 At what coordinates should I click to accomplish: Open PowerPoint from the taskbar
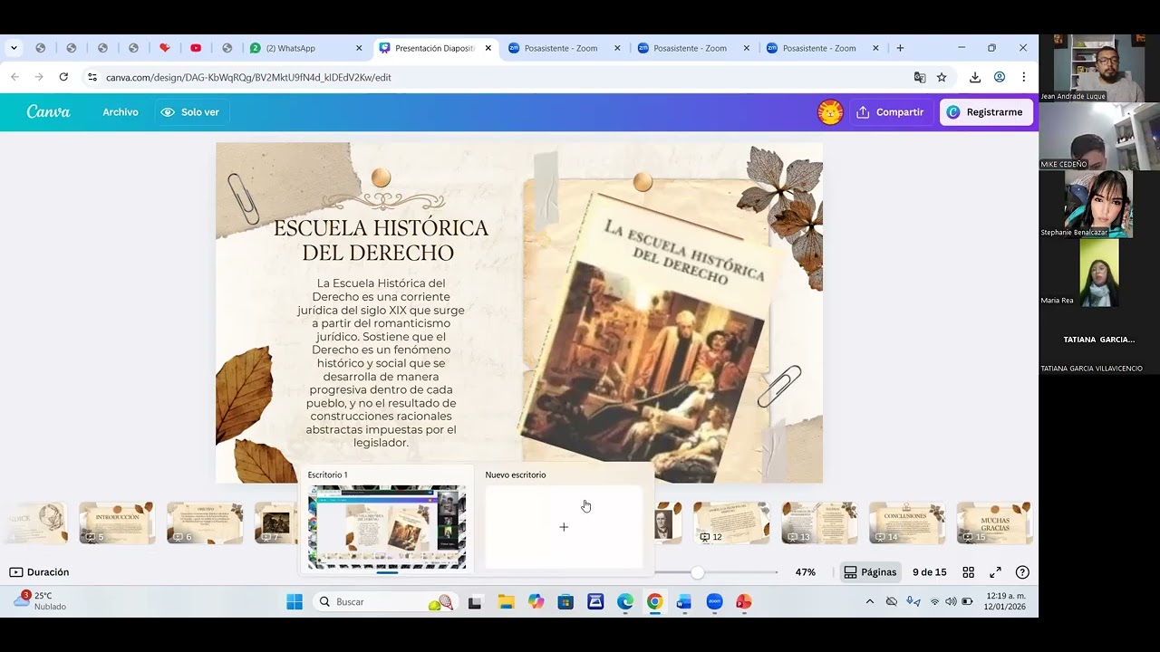click(x=743, y=602)
